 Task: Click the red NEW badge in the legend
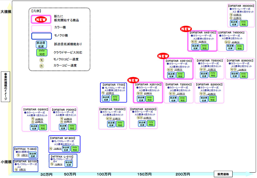coord(41,20)
